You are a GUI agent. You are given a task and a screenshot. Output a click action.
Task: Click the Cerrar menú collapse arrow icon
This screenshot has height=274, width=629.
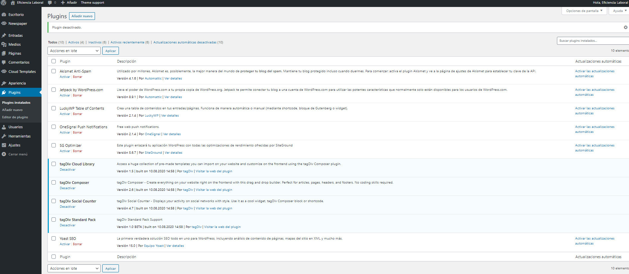point(4,154)
